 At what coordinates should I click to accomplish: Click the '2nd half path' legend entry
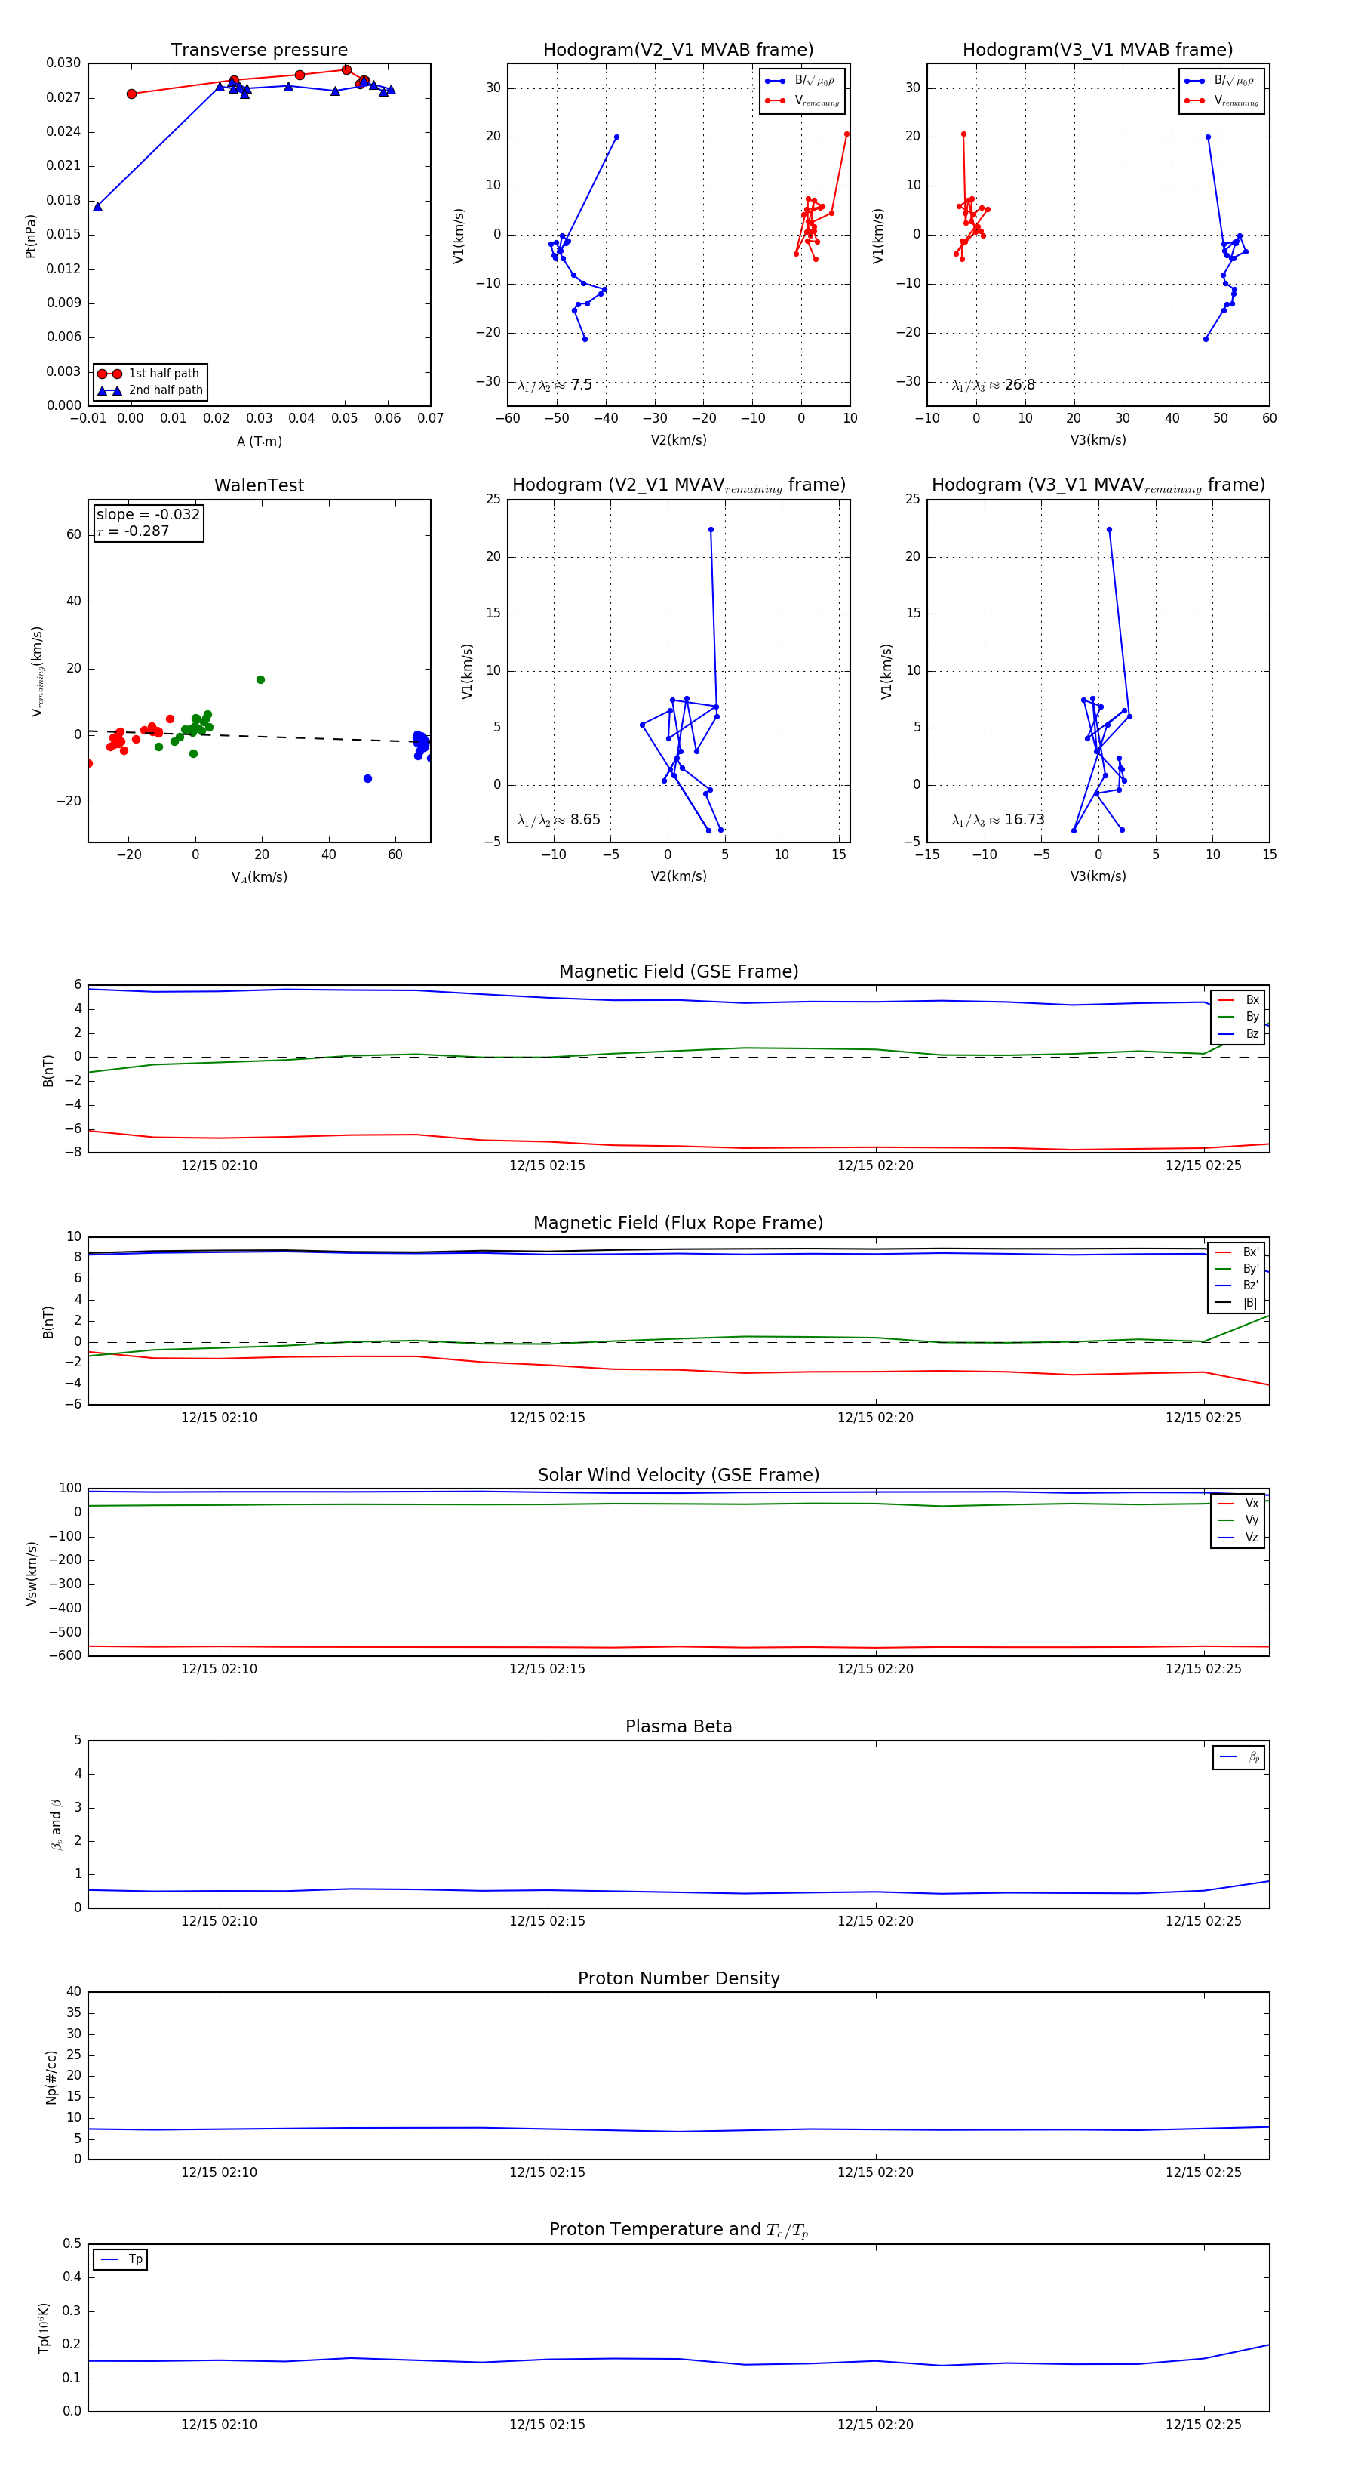[x=150, y=391]
